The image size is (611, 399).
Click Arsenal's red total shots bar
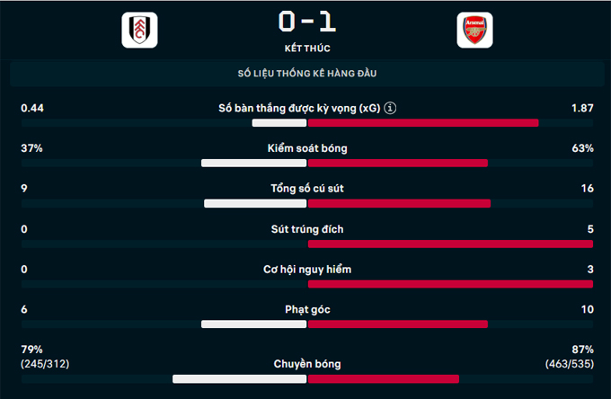click(x=399, y=204)
